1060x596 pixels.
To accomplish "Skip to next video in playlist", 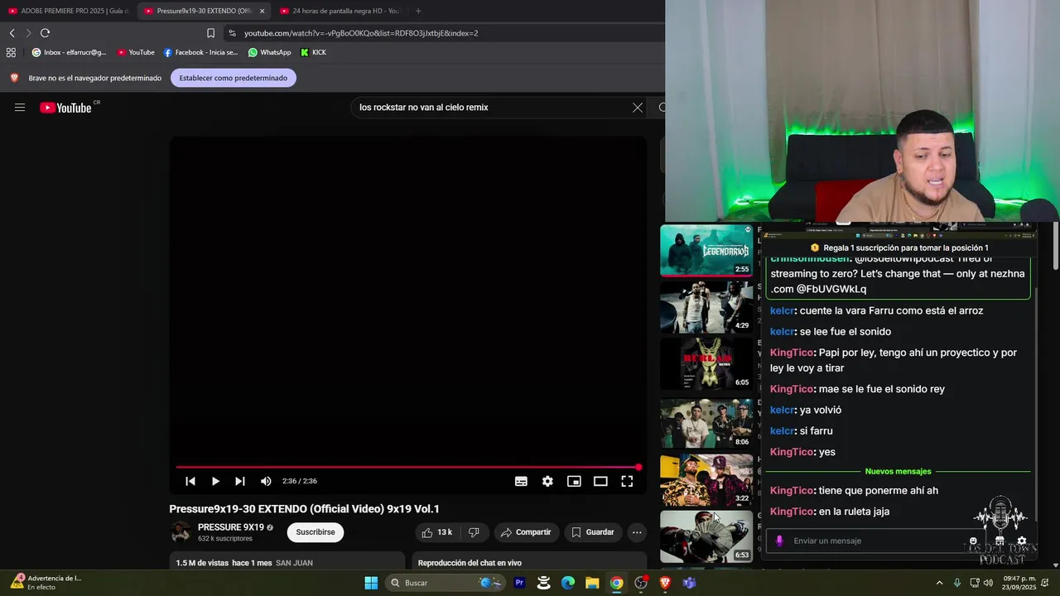I will click(x=240, y=481).
